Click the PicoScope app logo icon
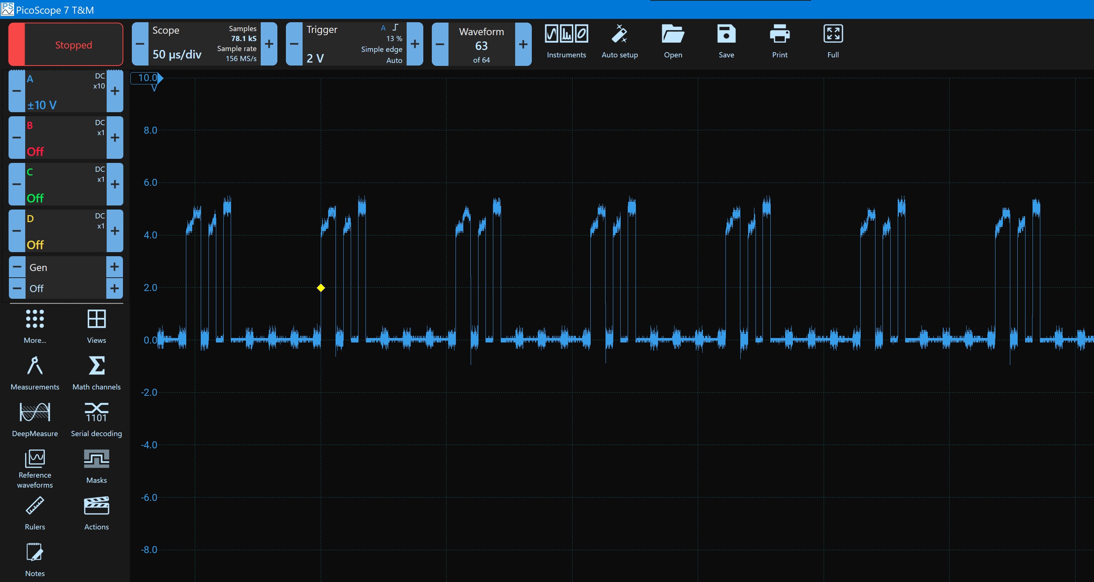The width and height of the screenshot is (1094, 582). (x=7, y=9)
